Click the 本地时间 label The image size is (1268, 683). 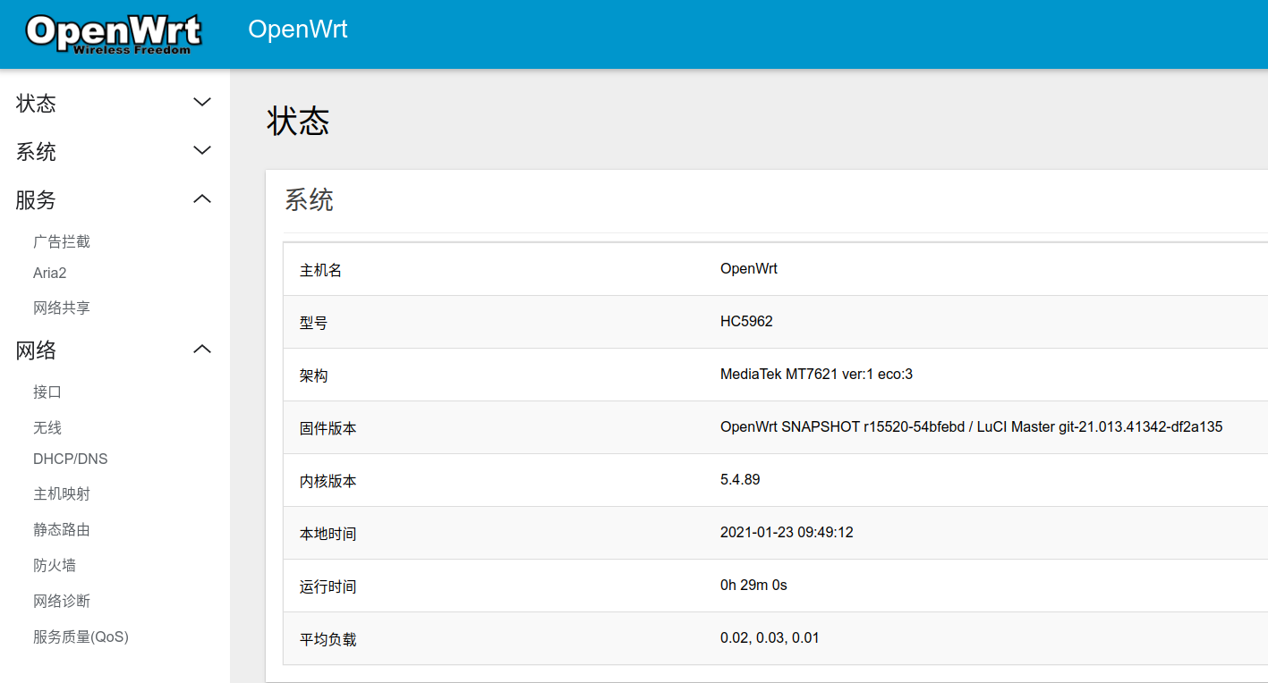click(328, 534)
